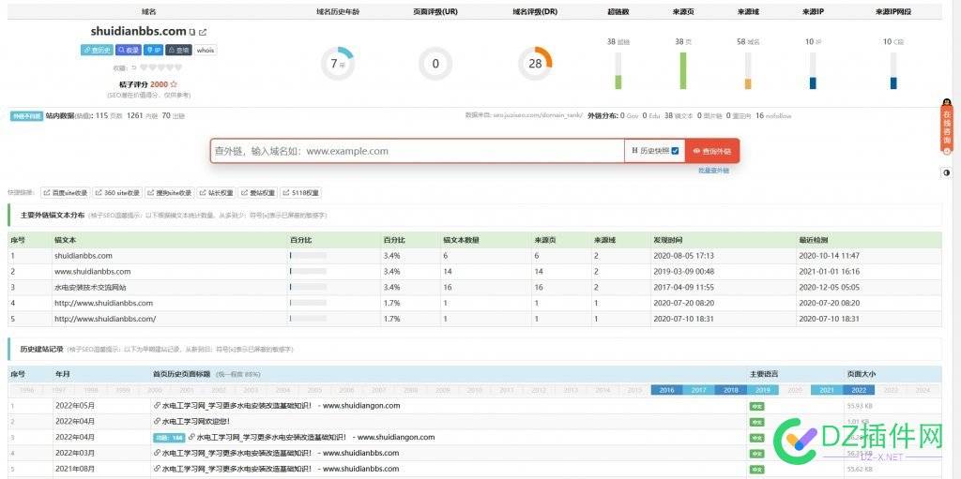The height and width of the screenshot is (479, 961).
Task: Click the red 查询外链 search button
Action: [x=712, y=151]
